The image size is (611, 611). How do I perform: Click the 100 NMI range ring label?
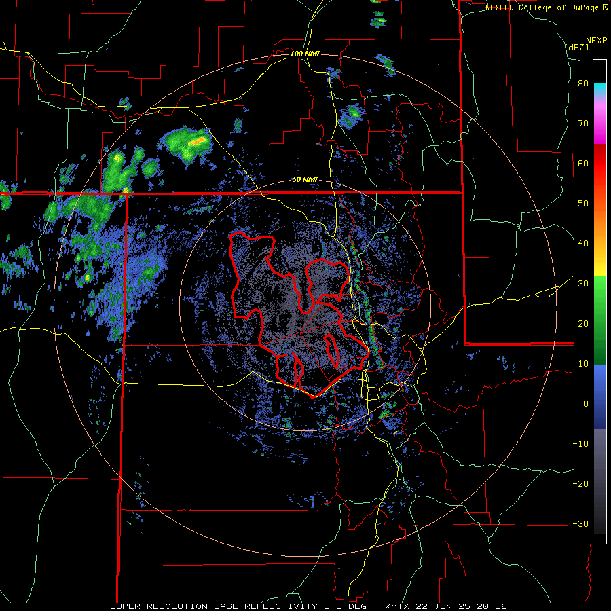pos(305,54)
